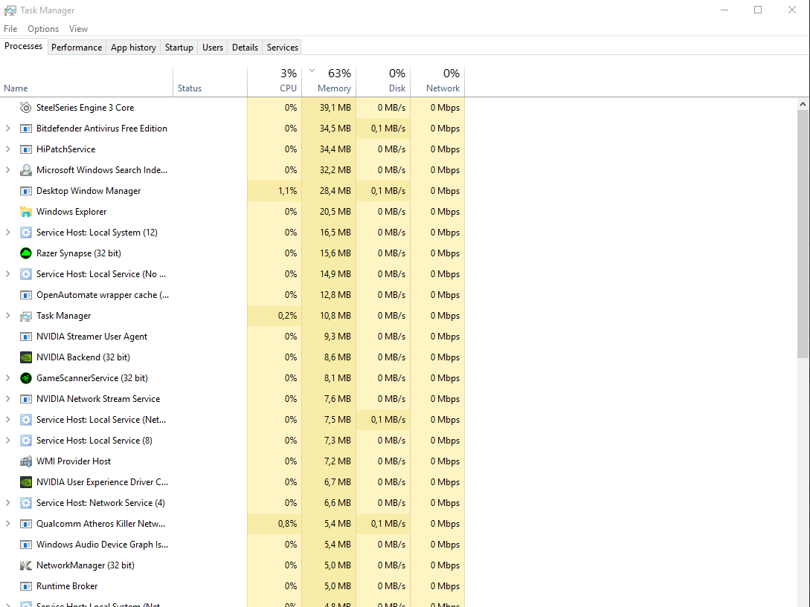Expand the Task Manager process row
Viewport: 810px width, 607px height.
coord(7,315)
